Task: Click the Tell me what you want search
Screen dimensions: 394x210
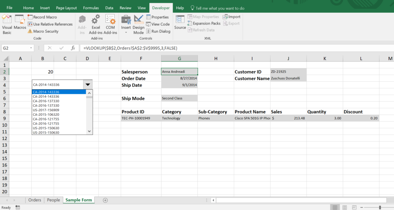Action: coord(217,8)
